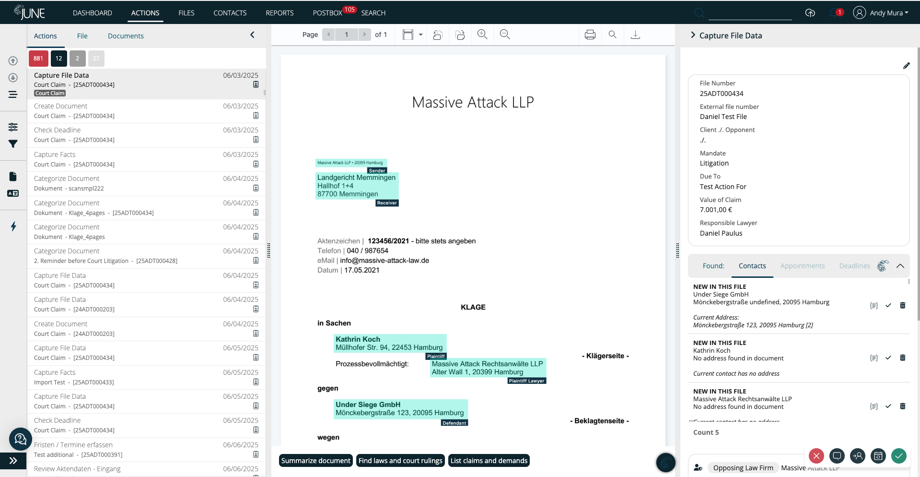The image size is (920, 477).
Task: Collapse the actions panel with left chevron
Action: click(x=252, y=35)
